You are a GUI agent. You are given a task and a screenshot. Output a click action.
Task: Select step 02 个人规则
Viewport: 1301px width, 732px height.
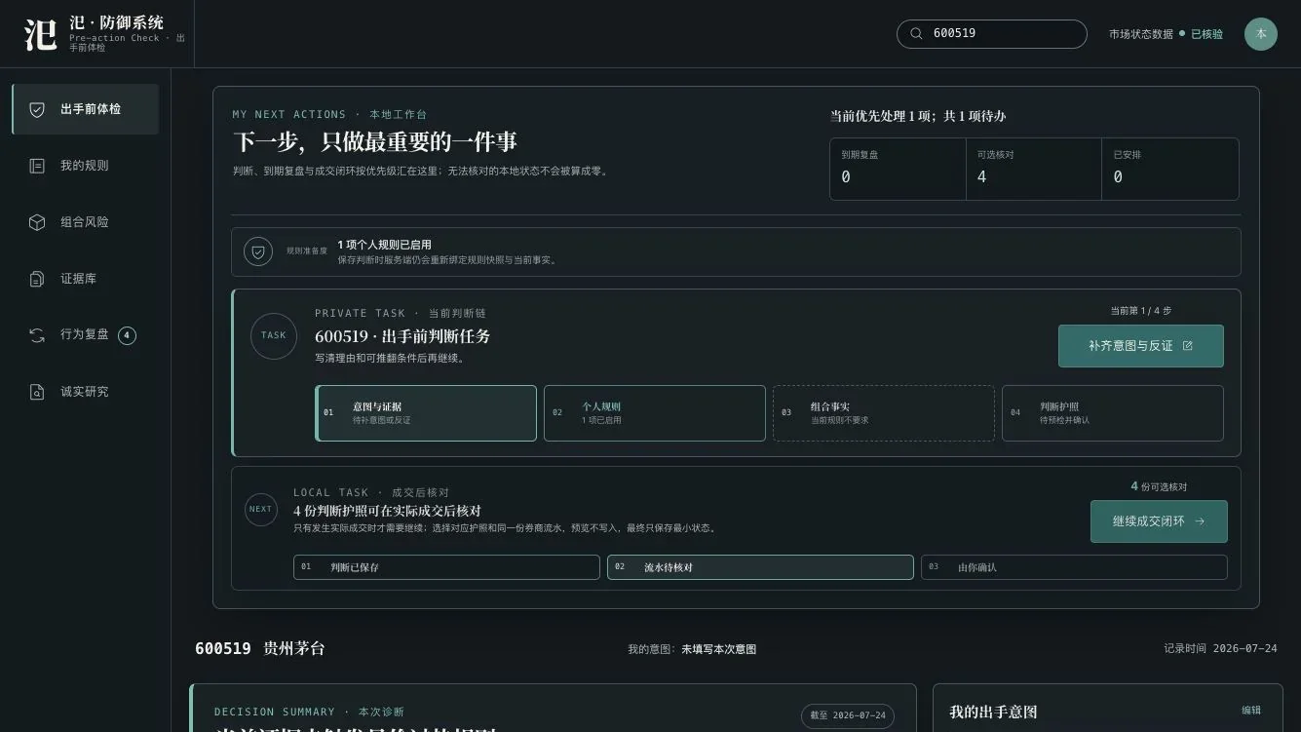point(655,413)
